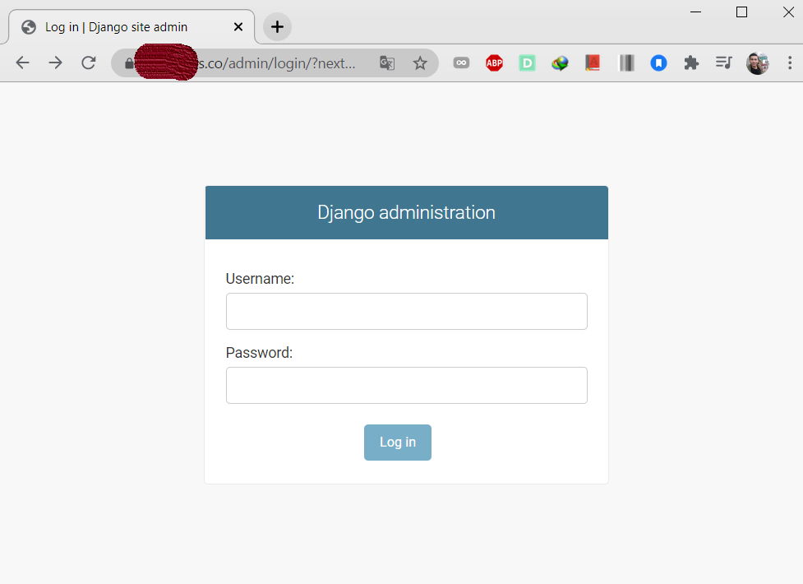The width and height of the screenshot is (803, 584).
Task: Bookmark this page with the star icon
Action: point(420,63)
